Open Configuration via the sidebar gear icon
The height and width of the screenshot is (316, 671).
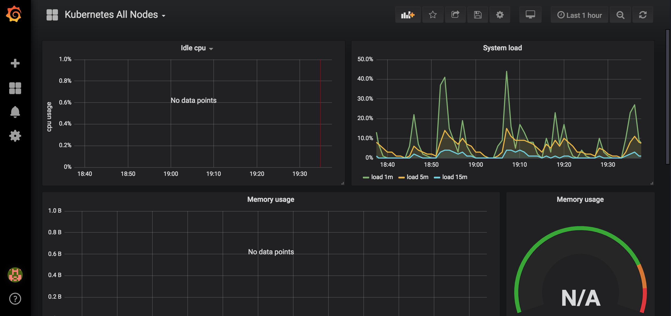15,136
